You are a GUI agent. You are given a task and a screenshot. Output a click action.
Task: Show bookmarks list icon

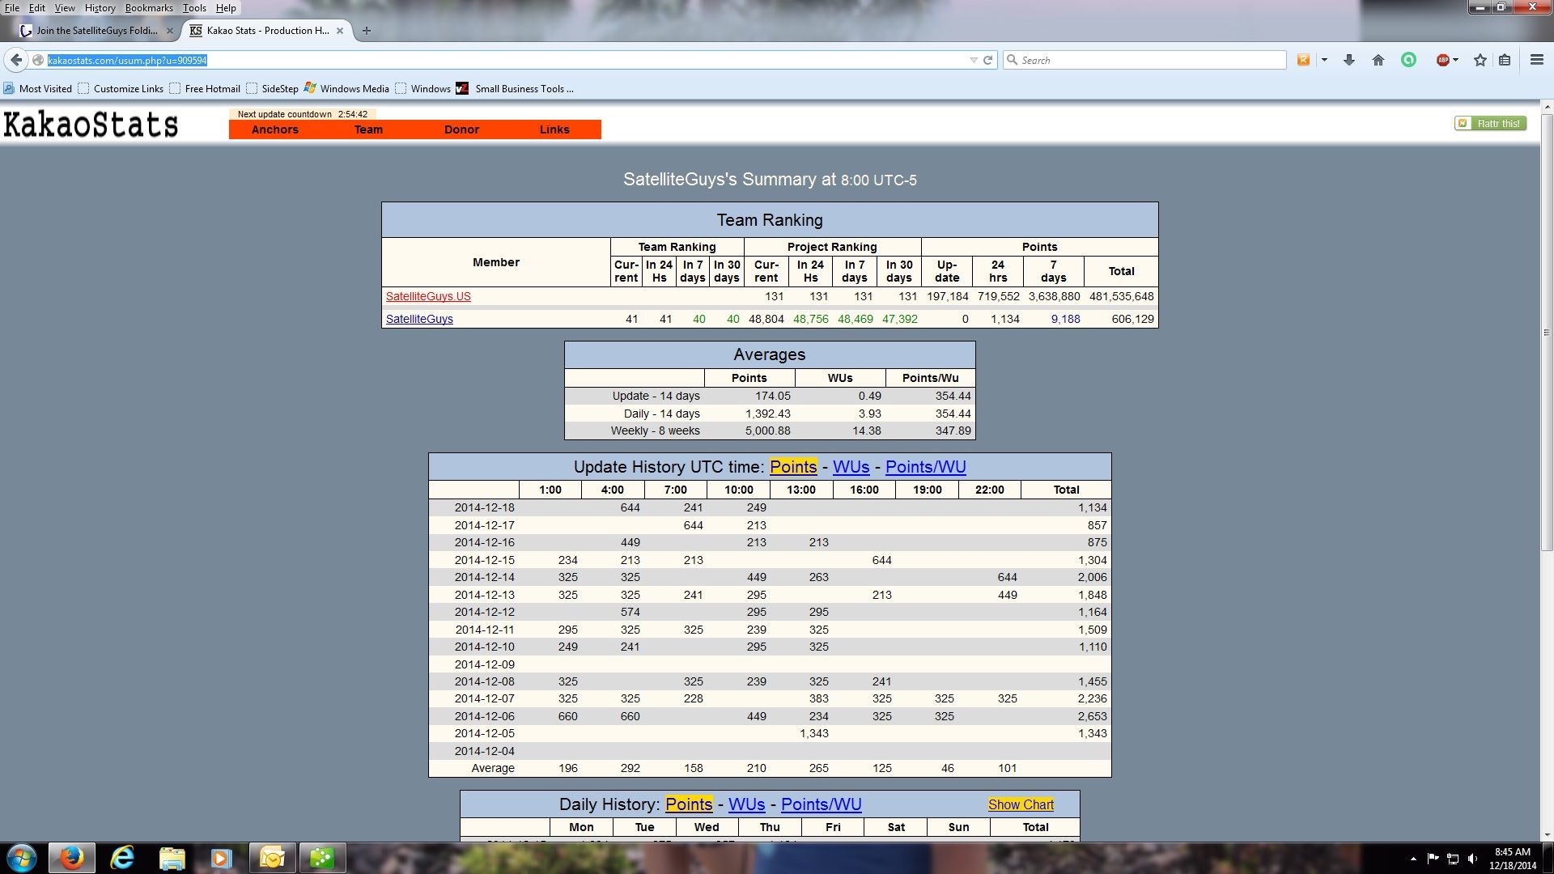1505,60
